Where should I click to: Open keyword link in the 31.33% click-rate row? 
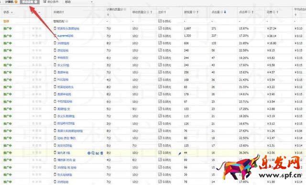point(66,87)
